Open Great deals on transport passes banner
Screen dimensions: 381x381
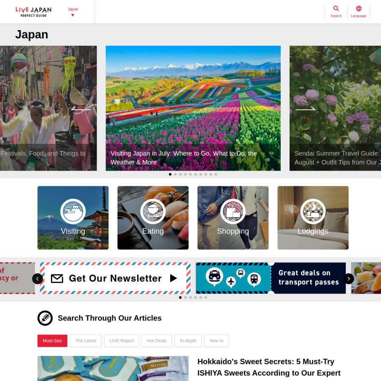[271, 278]
